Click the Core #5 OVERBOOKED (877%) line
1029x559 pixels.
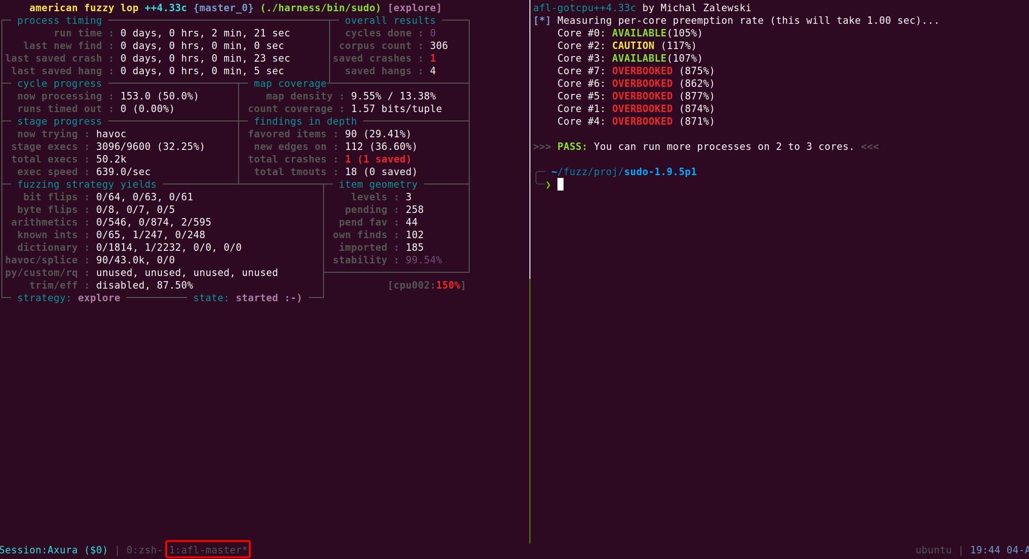pyautogui.click(x=636, y=96)
